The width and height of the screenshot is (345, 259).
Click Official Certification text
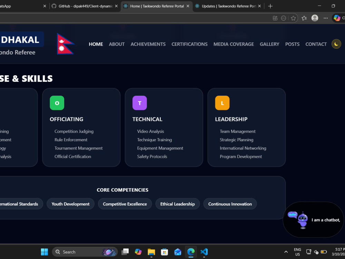[73, 156]
